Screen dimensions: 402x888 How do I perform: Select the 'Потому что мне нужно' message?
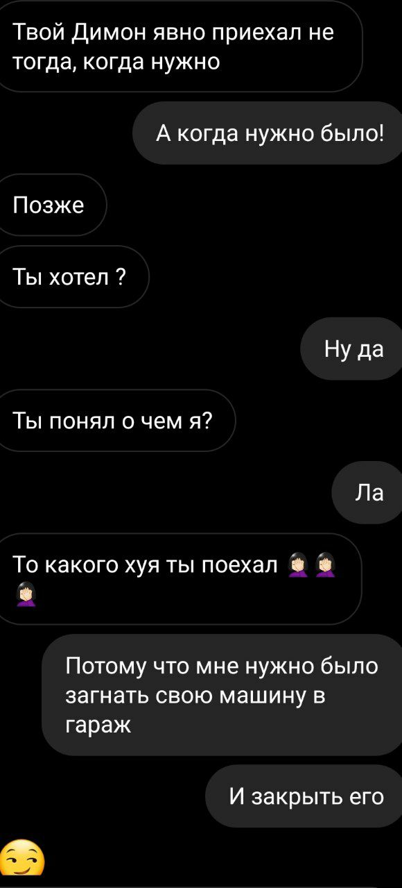[222, 695]
